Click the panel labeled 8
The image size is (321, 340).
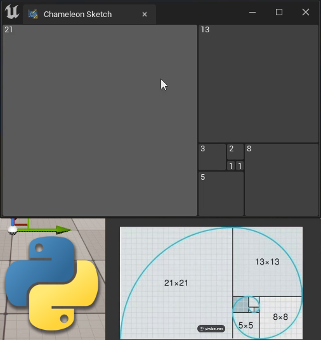[x=282, y=180]
